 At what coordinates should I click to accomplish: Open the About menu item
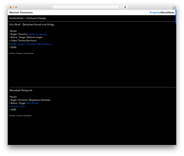click(164, 13)
